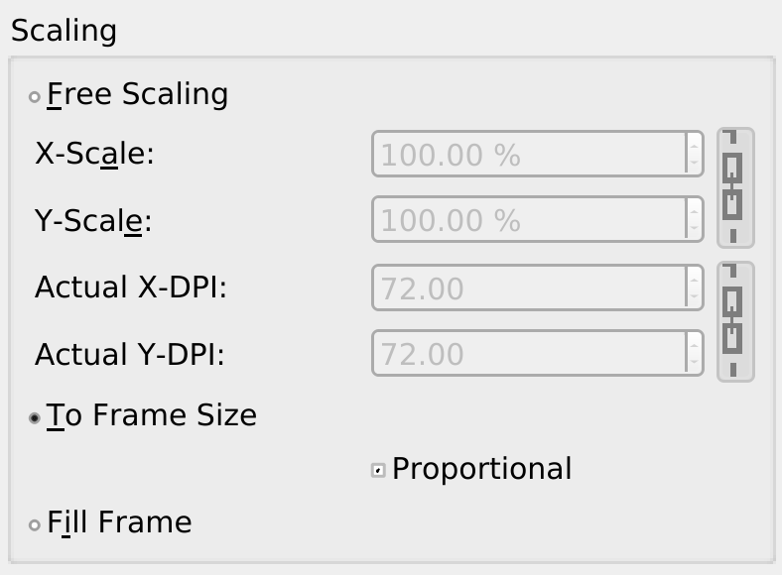Decrease Y-Scale using the down stepper arrow

694,229
